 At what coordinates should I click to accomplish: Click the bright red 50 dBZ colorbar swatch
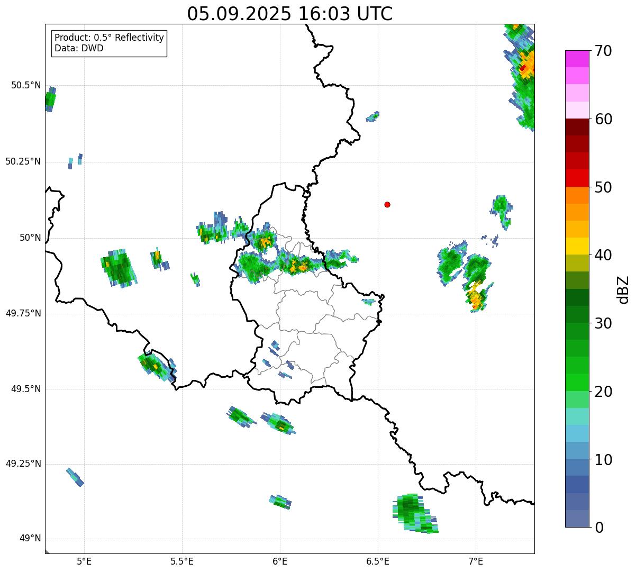(577, 178)
